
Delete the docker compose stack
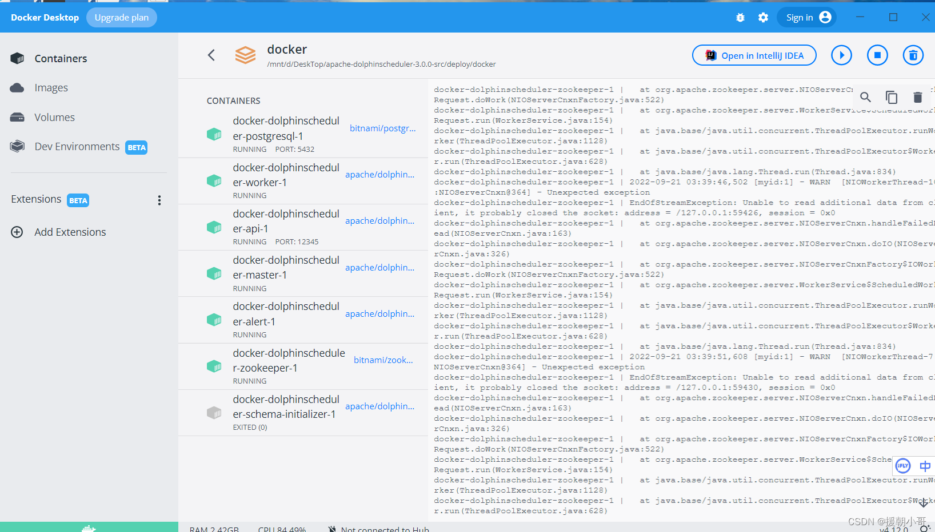point(913,55)
